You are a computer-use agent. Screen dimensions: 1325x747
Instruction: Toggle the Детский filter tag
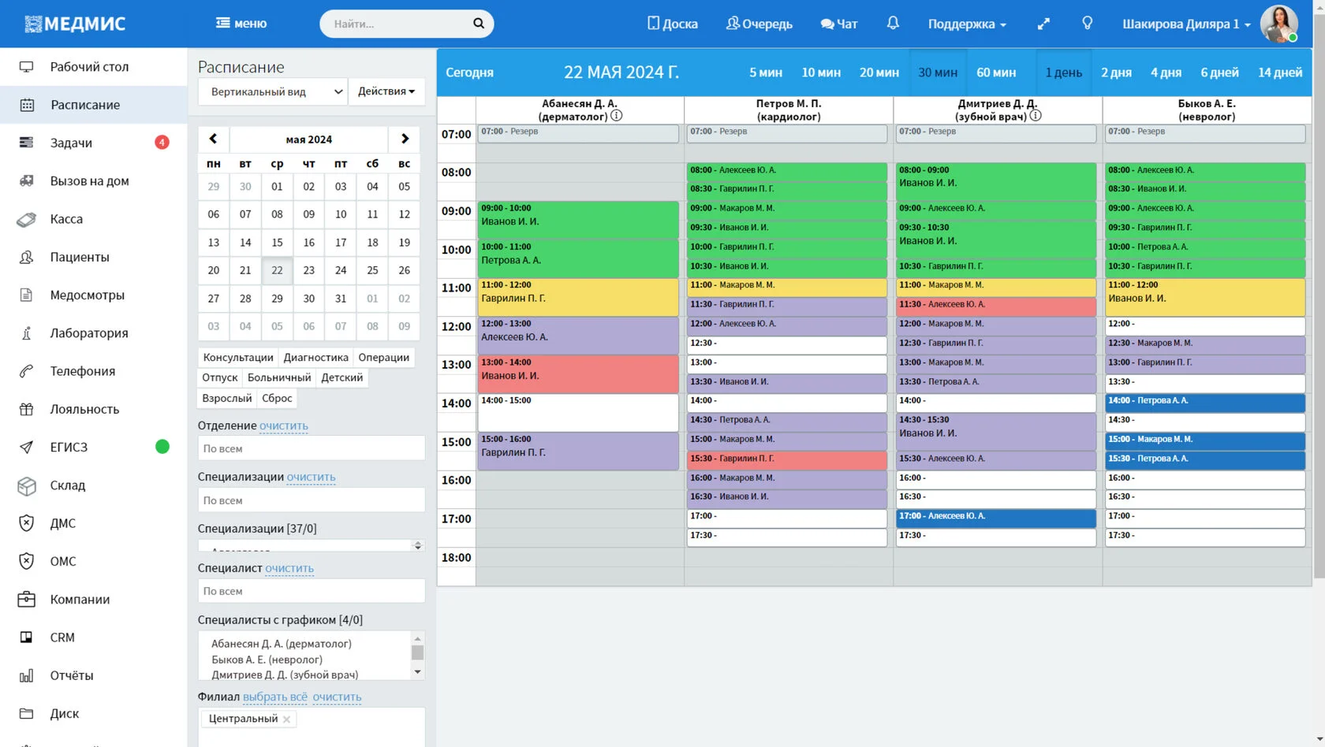pos(342,377)
